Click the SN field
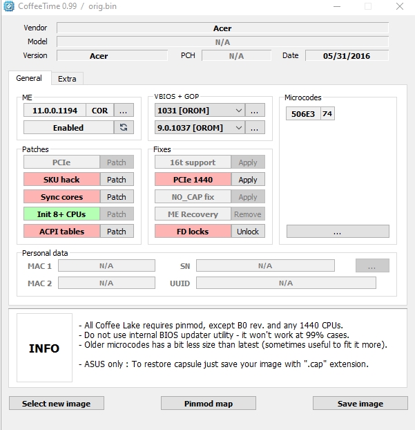415x430 pixels. [265, 265]
